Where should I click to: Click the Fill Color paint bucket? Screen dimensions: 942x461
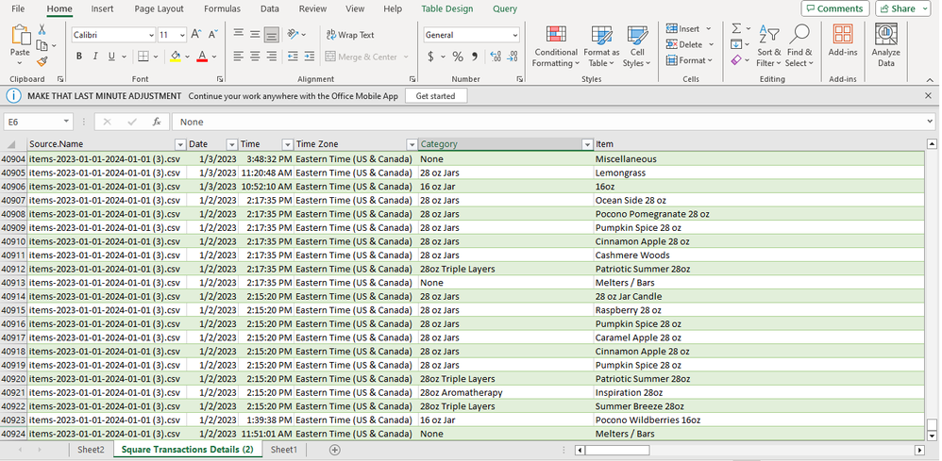pos(175,57)
